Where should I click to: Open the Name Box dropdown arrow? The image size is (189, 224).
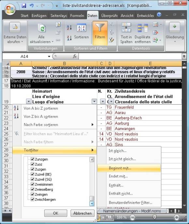pos(49,56)
